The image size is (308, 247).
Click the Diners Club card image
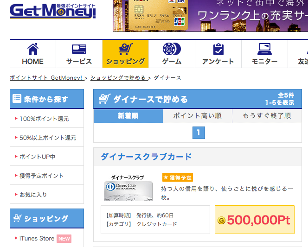click(x=128, y=188)
